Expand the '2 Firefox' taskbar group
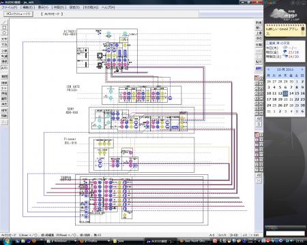The height and width of the screenshot is (245, 307). coord(93,241)
